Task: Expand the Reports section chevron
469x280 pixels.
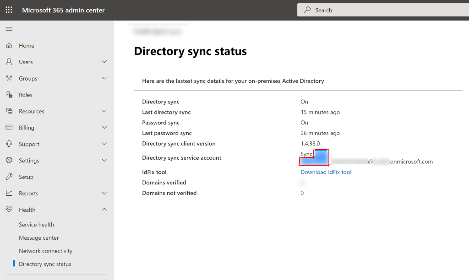Action: tap(104, 194)
